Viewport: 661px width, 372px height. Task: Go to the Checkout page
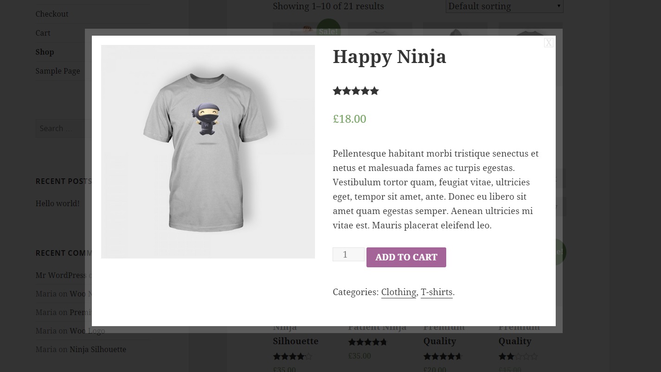pyautogui.click(x=52, y=14)
